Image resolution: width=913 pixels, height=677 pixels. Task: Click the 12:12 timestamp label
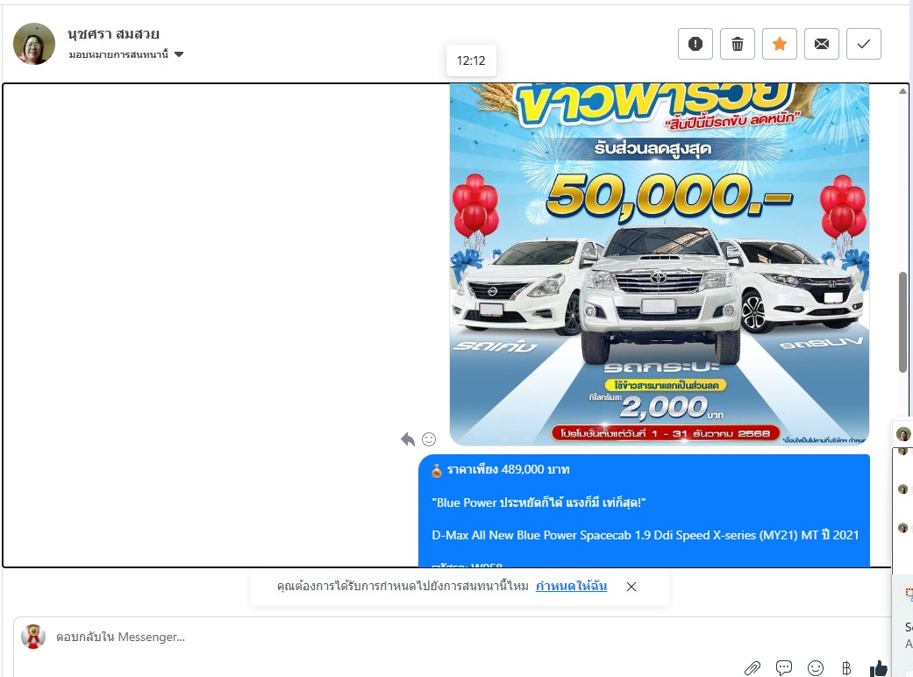(x=471, y=61)
